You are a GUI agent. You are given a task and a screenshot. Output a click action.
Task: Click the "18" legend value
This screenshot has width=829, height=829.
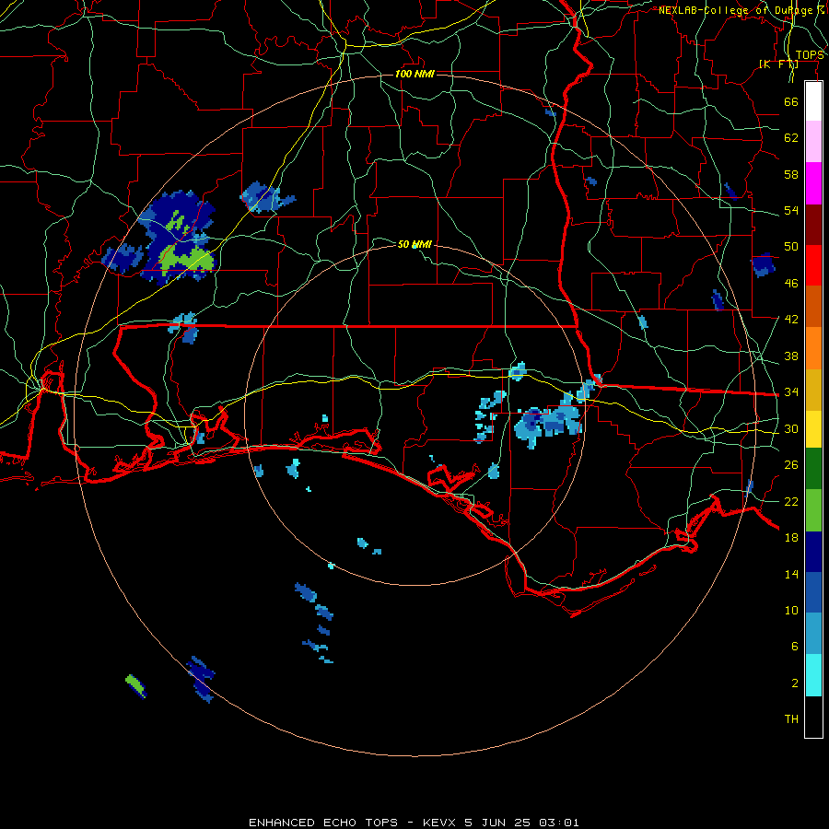pos(791,537)
